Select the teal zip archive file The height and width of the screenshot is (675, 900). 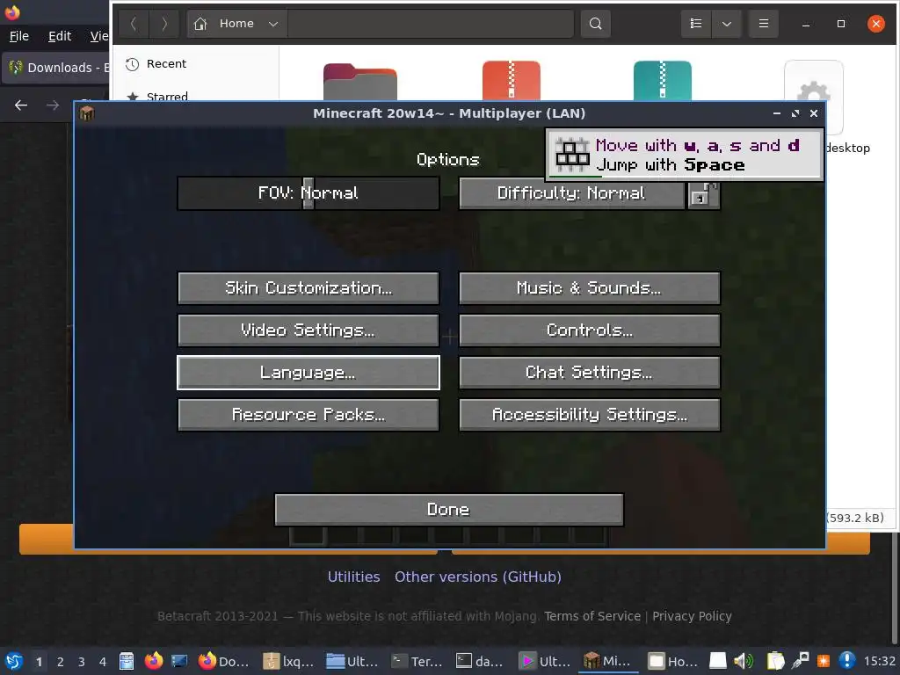click(663, 81)
